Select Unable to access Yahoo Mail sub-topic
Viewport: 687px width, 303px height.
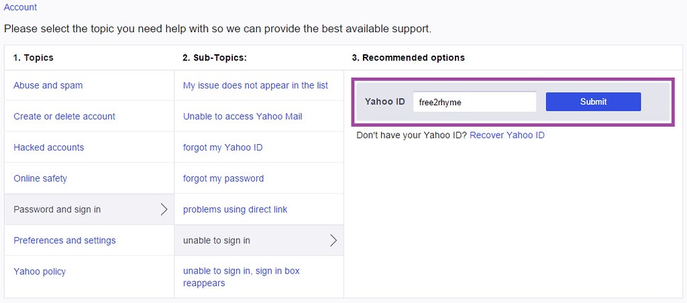tap(243, 117)
